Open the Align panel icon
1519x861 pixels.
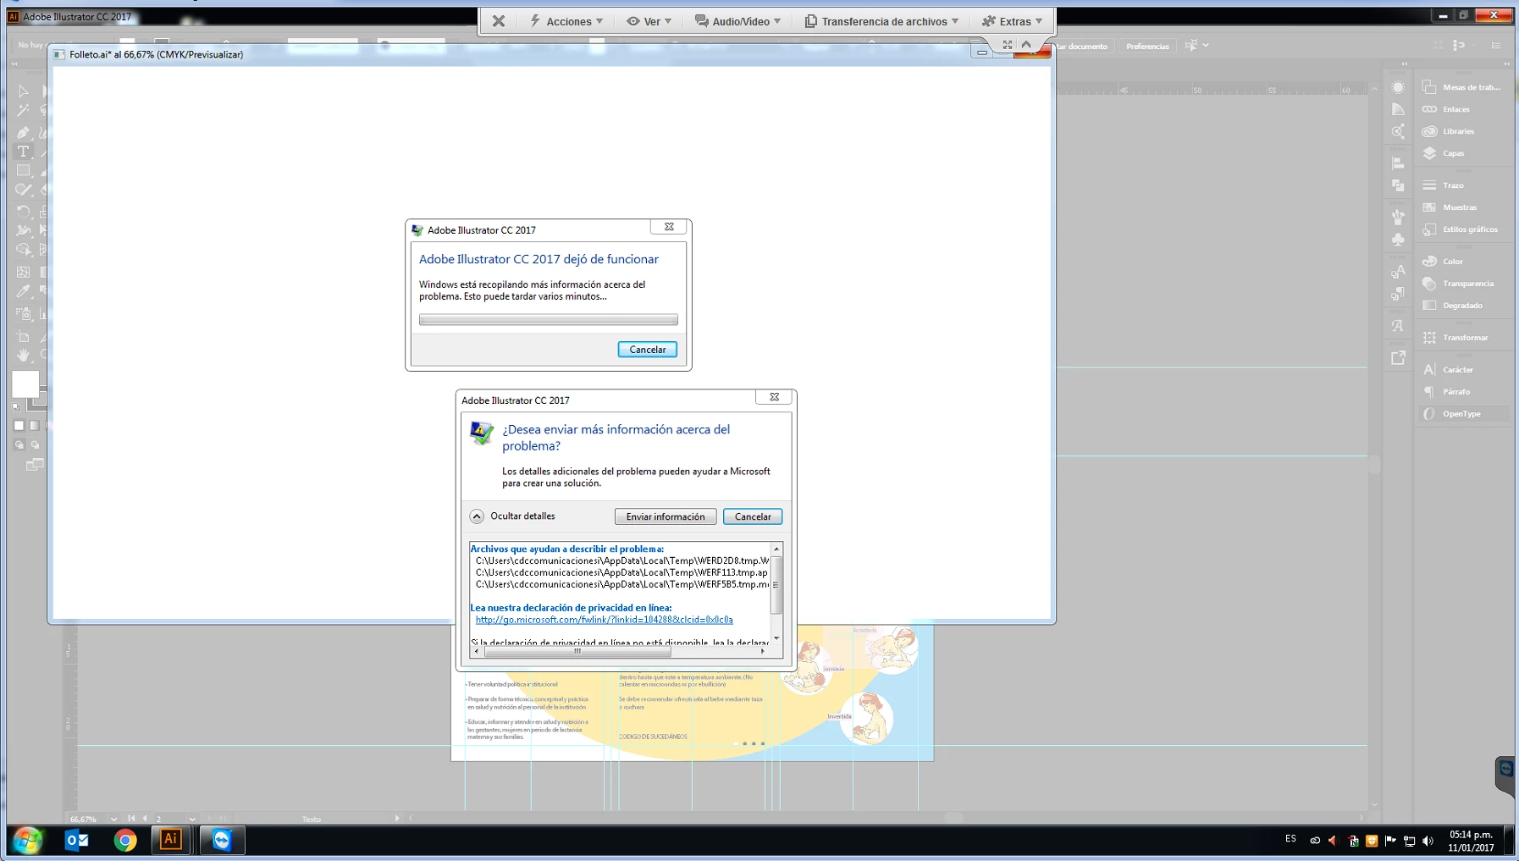(x=1398, y=163)
